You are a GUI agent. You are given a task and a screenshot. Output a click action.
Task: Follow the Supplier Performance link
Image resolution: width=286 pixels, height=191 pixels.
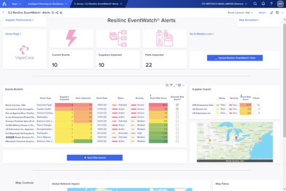[19, 20]
